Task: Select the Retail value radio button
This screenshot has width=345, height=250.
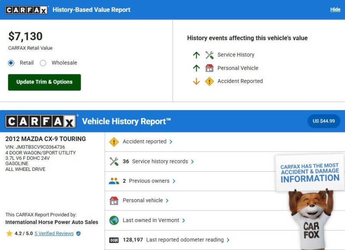Action: [11, 63]
